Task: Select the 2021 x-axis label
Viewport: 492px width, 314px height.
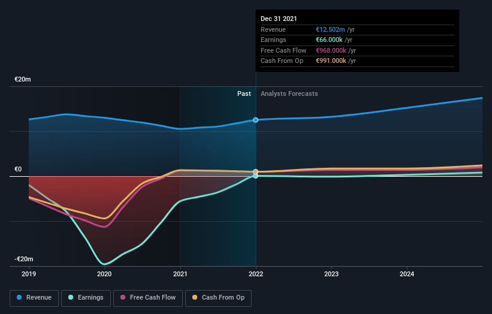Action: pos(180,274)
